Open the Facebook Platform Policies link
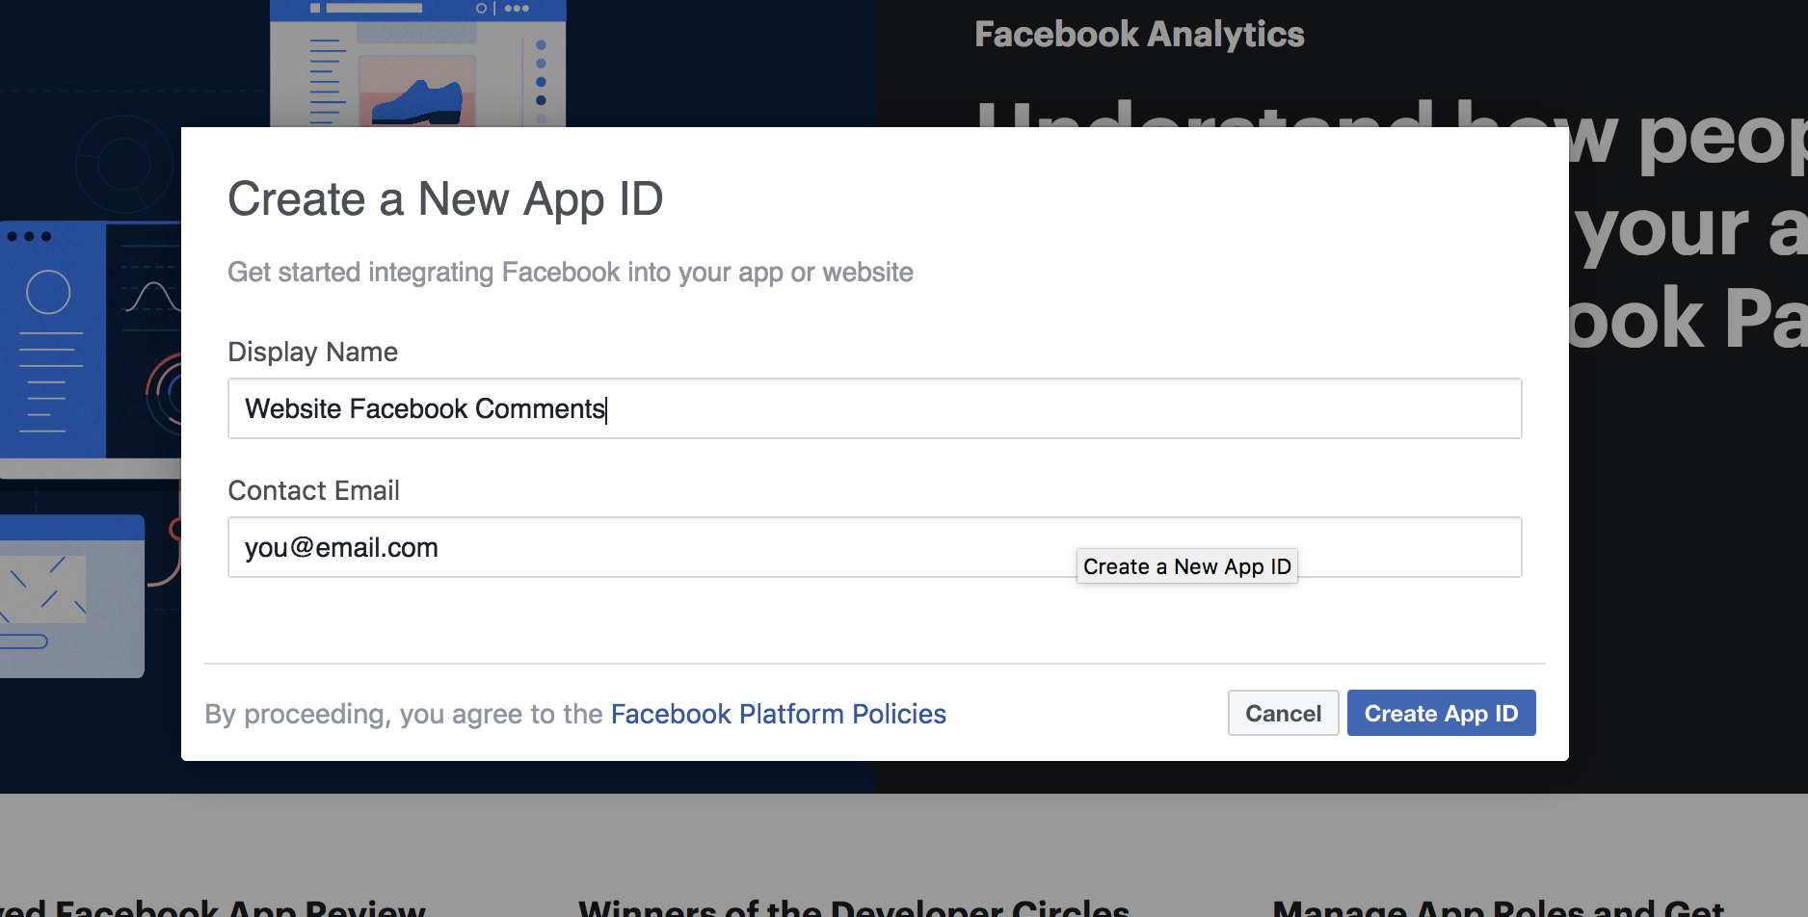 [778, 714]
